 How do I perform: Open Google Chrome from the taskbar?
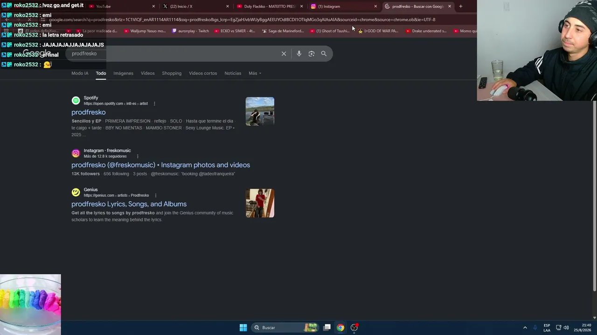pos(340,328)
